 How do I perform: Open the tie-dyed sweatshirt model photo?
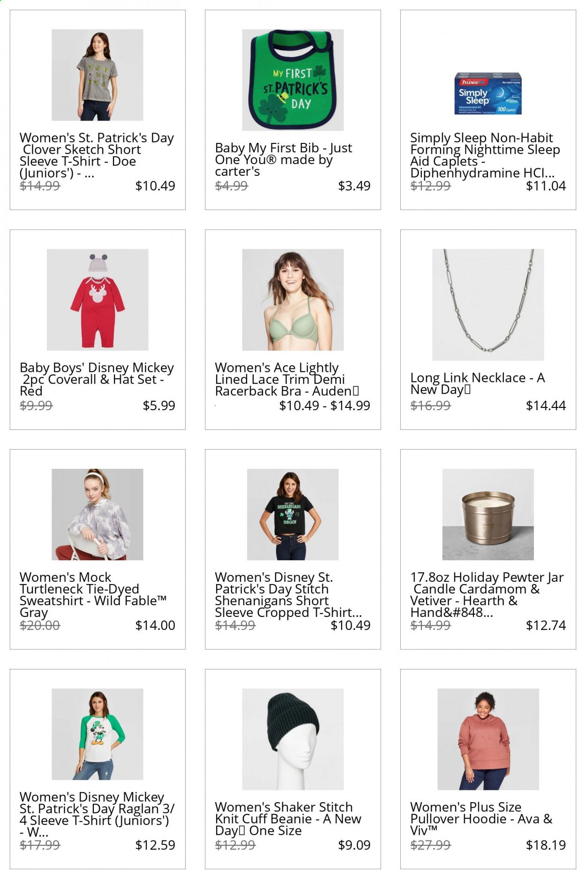[x=97, y=514]
